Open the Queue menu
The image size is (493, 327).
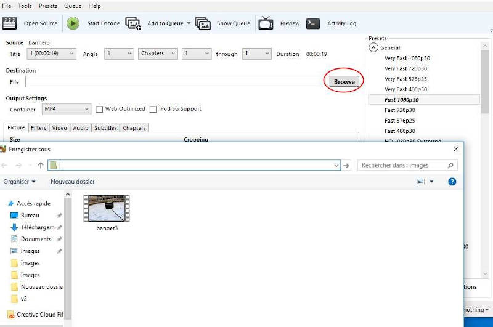(73, 6)
